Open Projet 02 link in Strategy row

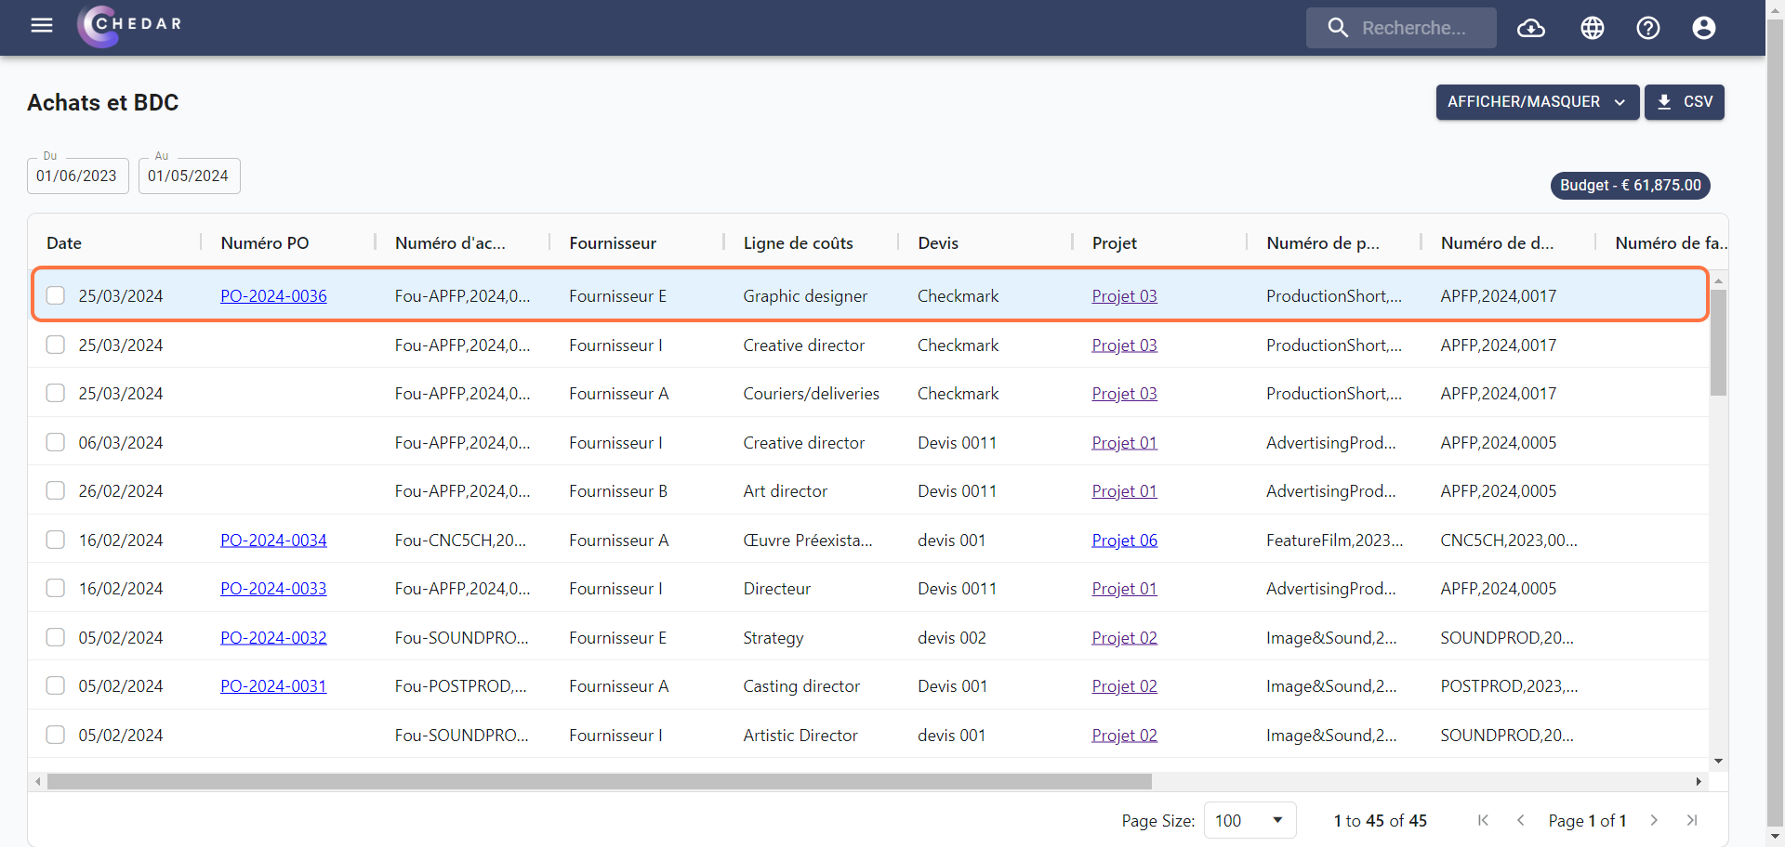pyautogui.click(x=1125, y=637)
